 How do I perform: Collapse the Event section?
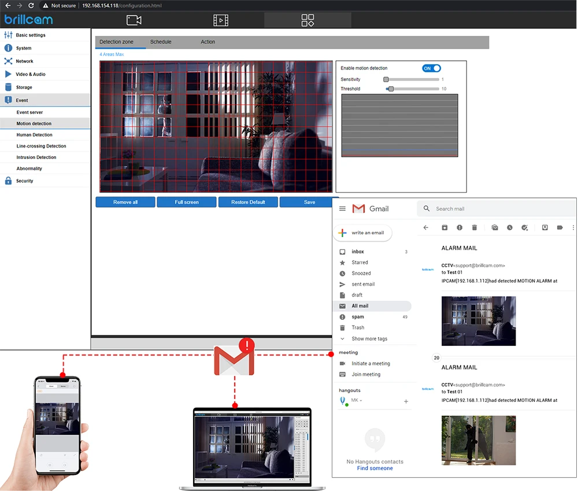click(45, 100)
